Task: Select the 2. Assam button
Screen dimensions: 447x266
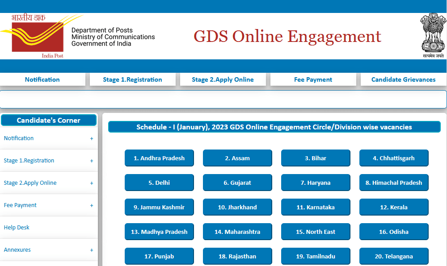Action: click(237, 158)
